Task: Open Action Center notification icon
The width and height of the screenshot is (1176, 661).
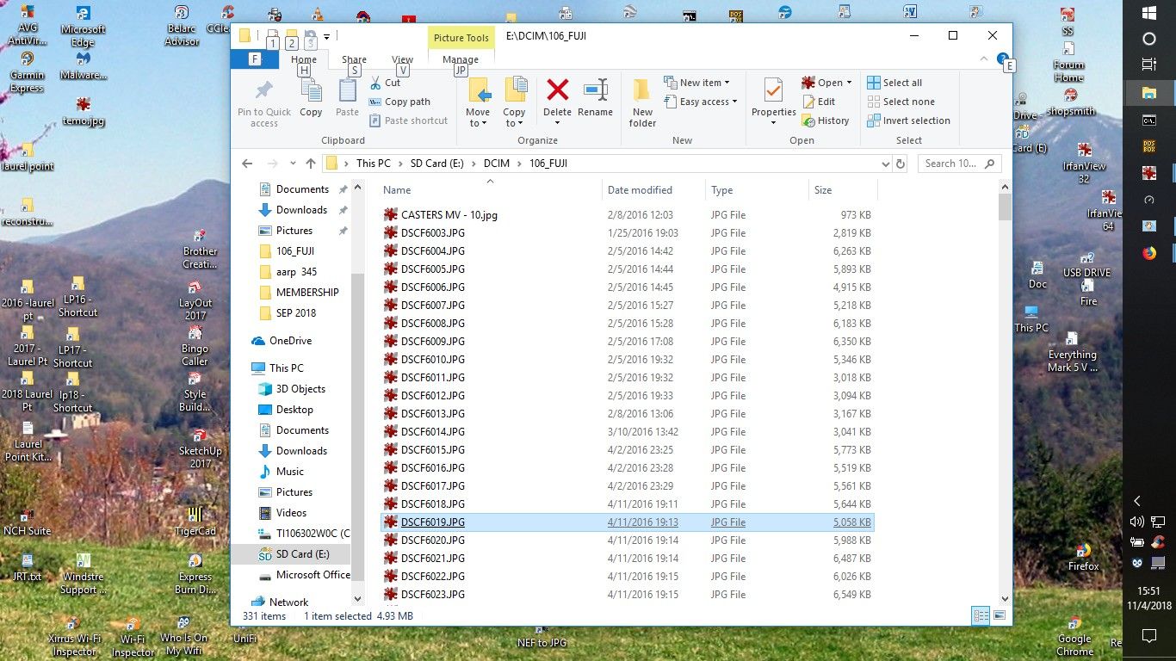Action: pos(1148,636)
